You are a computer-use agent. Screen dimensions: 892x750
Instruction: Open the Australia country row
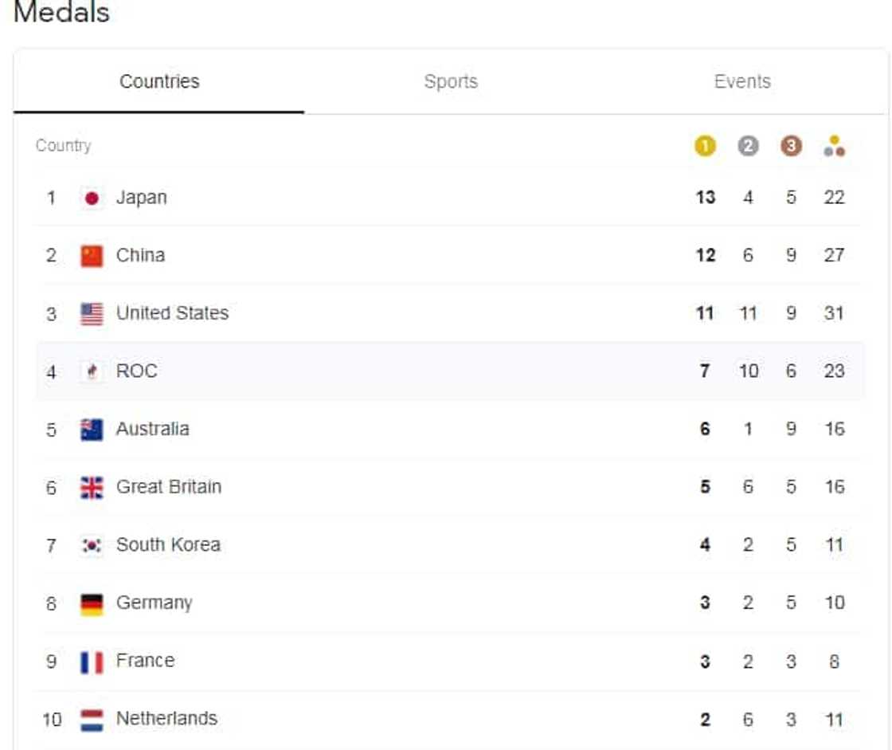point(152,430)
